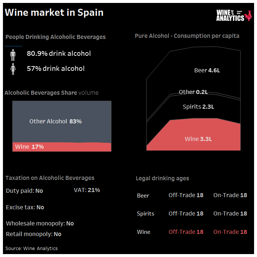Click the Wine Off-Trade 18 red label
The image size is (257, 257).
point(186,232)
